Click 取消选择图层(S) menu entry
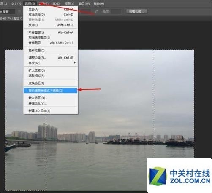The image size is (212, 193). [x=51, y=38]
